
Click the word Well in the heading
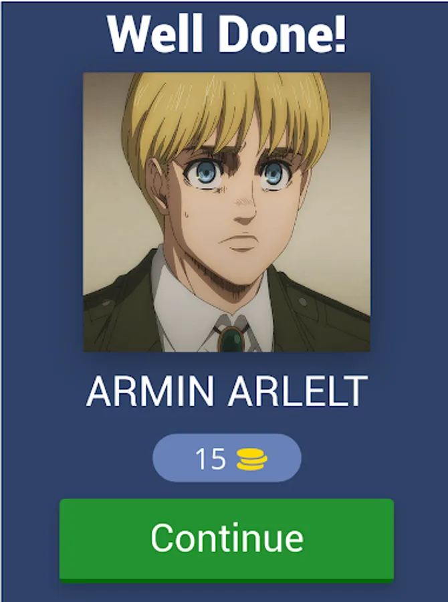point(154,34)
